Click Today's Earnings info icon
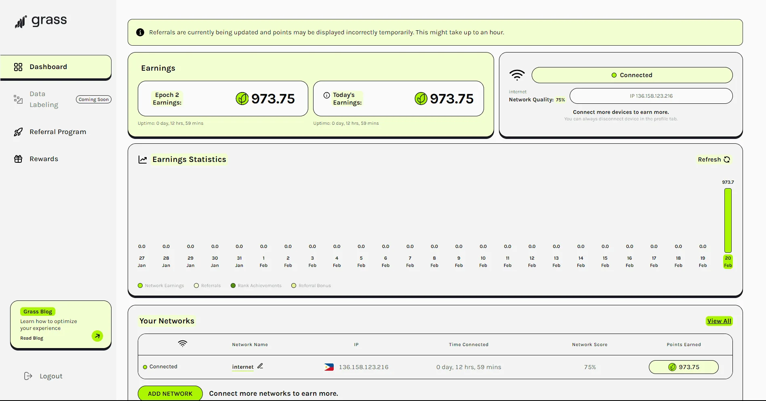This screenshot has height=401, width=766. (x=326, y=95)
